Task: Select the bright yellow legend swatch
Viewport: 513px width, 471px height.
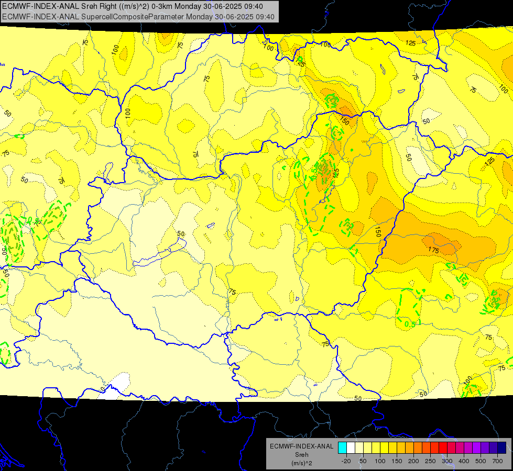Action: [x=385, y=448]
